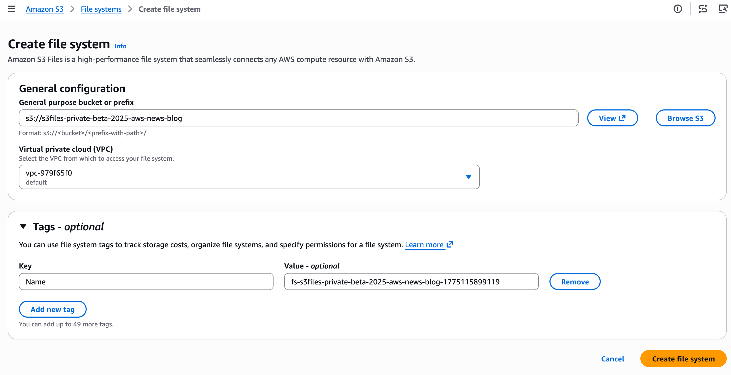
Task: Navigate to File systems breadcrumb
Action: click(101, 9)
